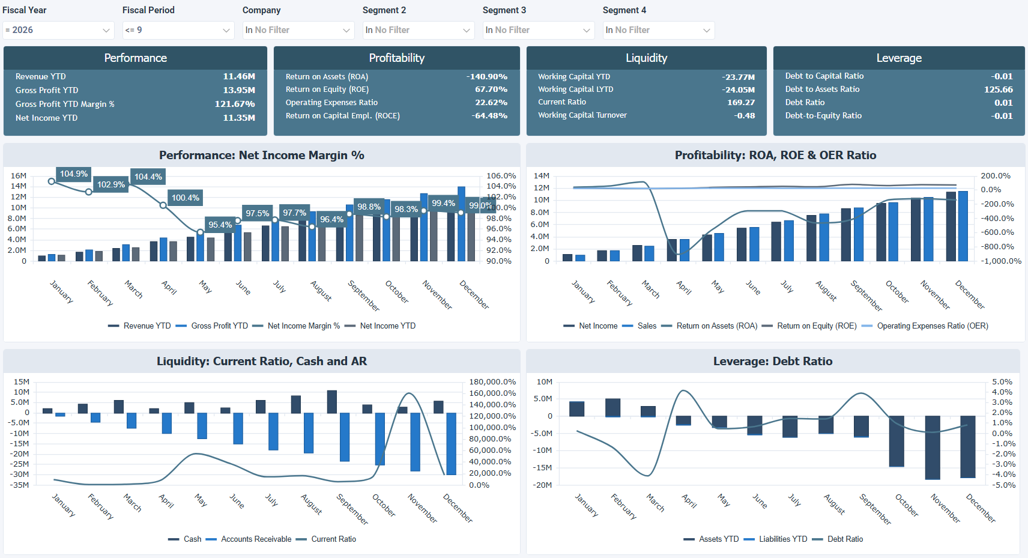Click the 100.4% April data label

point(186,198)
